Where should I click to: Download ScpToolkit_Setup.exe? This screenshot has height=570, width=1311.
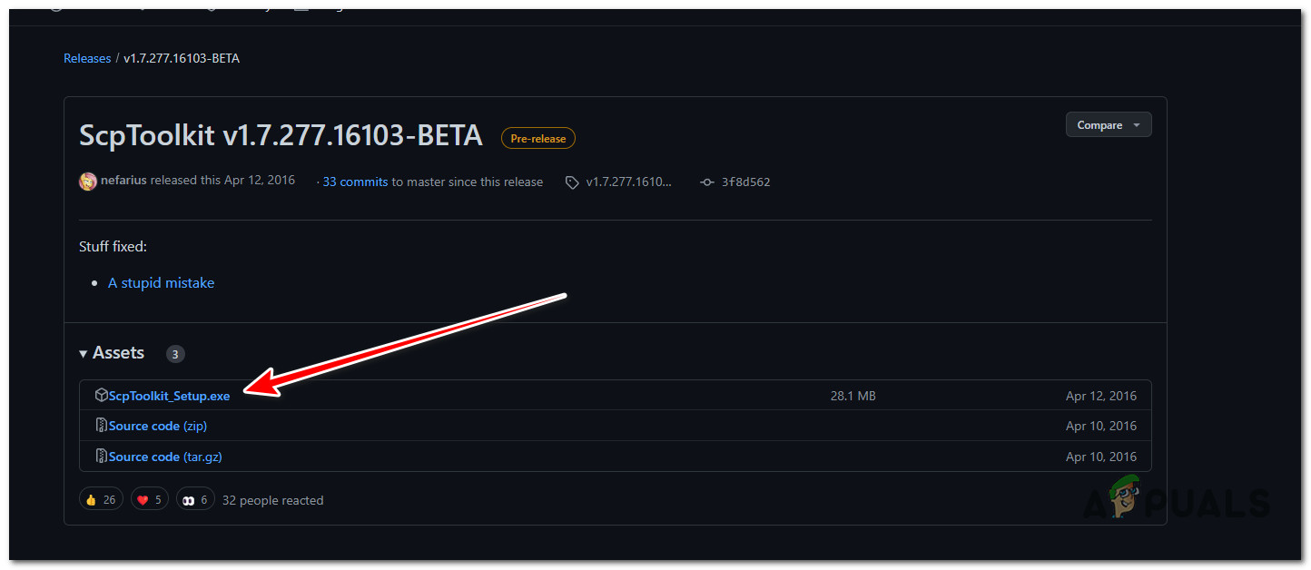click(x=170, y=396)
